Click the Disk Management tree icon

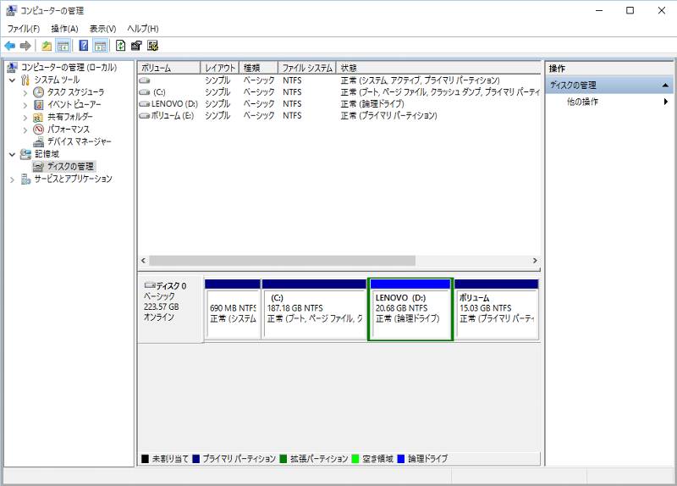point(38,166)
